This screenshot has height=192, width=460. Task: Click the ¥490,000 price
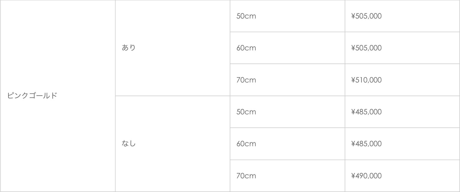click(366, 176)
